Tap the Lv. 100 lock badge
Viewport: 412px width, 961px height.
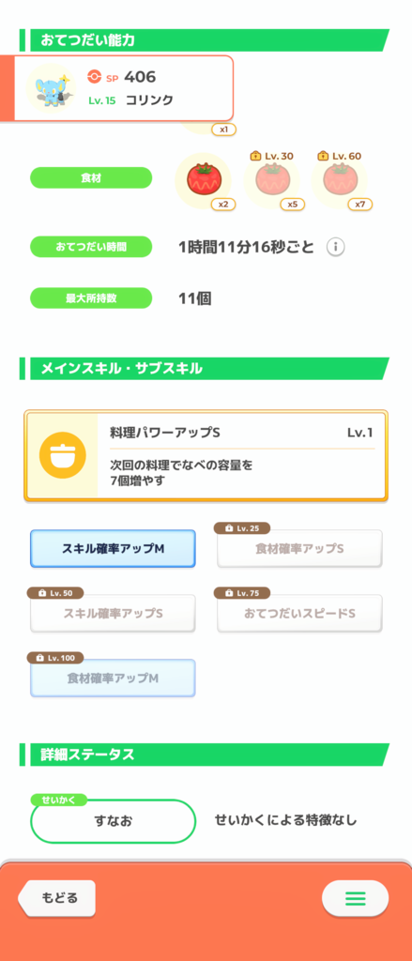[x=55, y=658]
